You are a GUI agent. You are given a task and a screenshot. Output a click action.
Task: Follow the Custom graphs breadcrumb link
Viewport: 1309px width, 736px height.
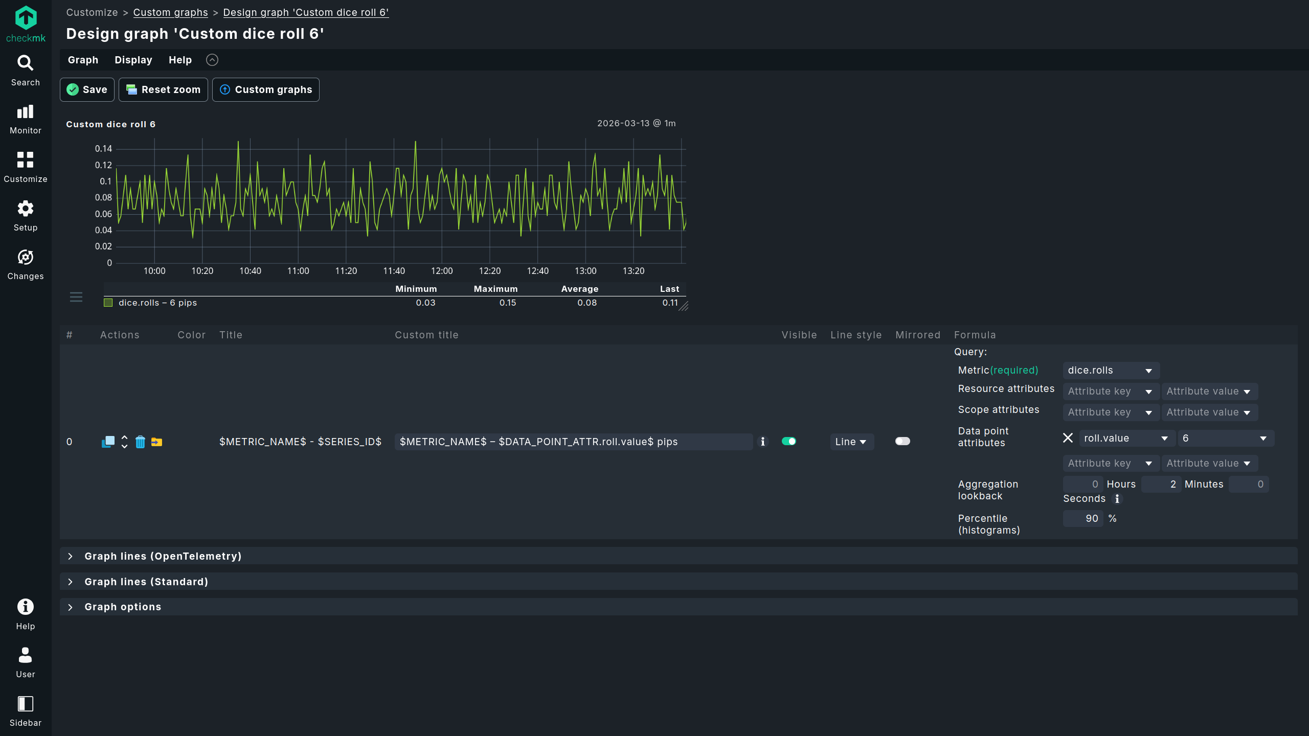point(170,12)
